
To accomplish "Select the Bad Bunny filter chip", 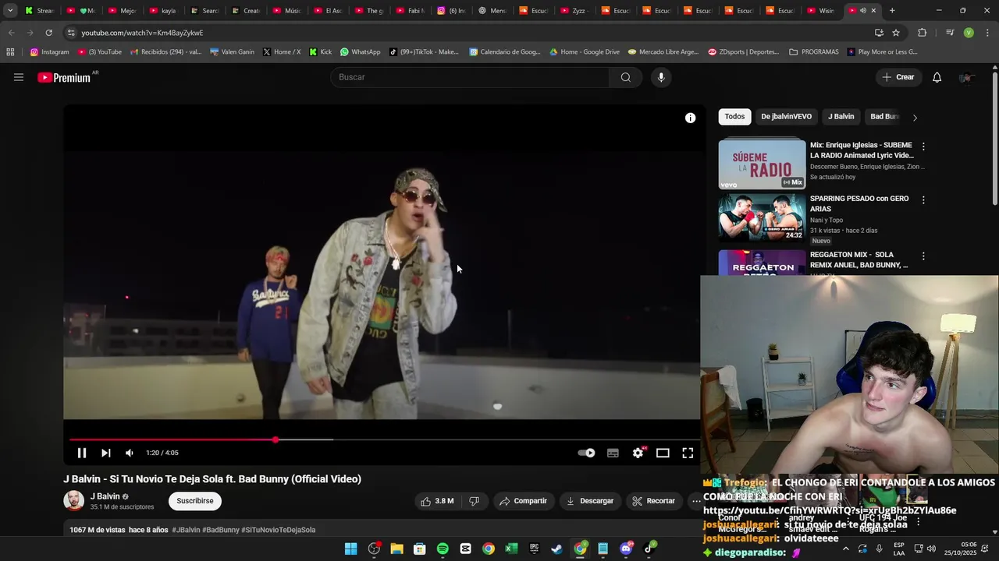I will pyautogui.click(x=884, y=117).
